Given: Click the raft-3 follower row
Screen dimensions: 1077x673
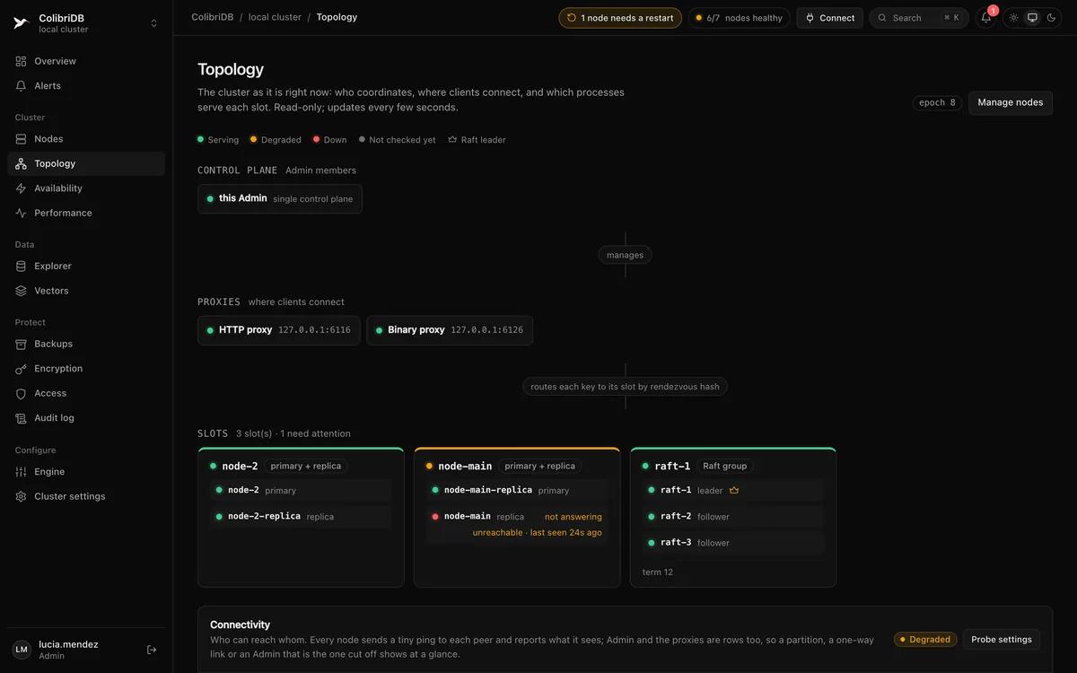Looking at the screenshot, I should [x=733, y=543].
